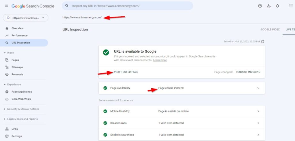This screenshot has width=295, height=141.
Task: Click 'URL is available to Google' heading
Action: 135,52
